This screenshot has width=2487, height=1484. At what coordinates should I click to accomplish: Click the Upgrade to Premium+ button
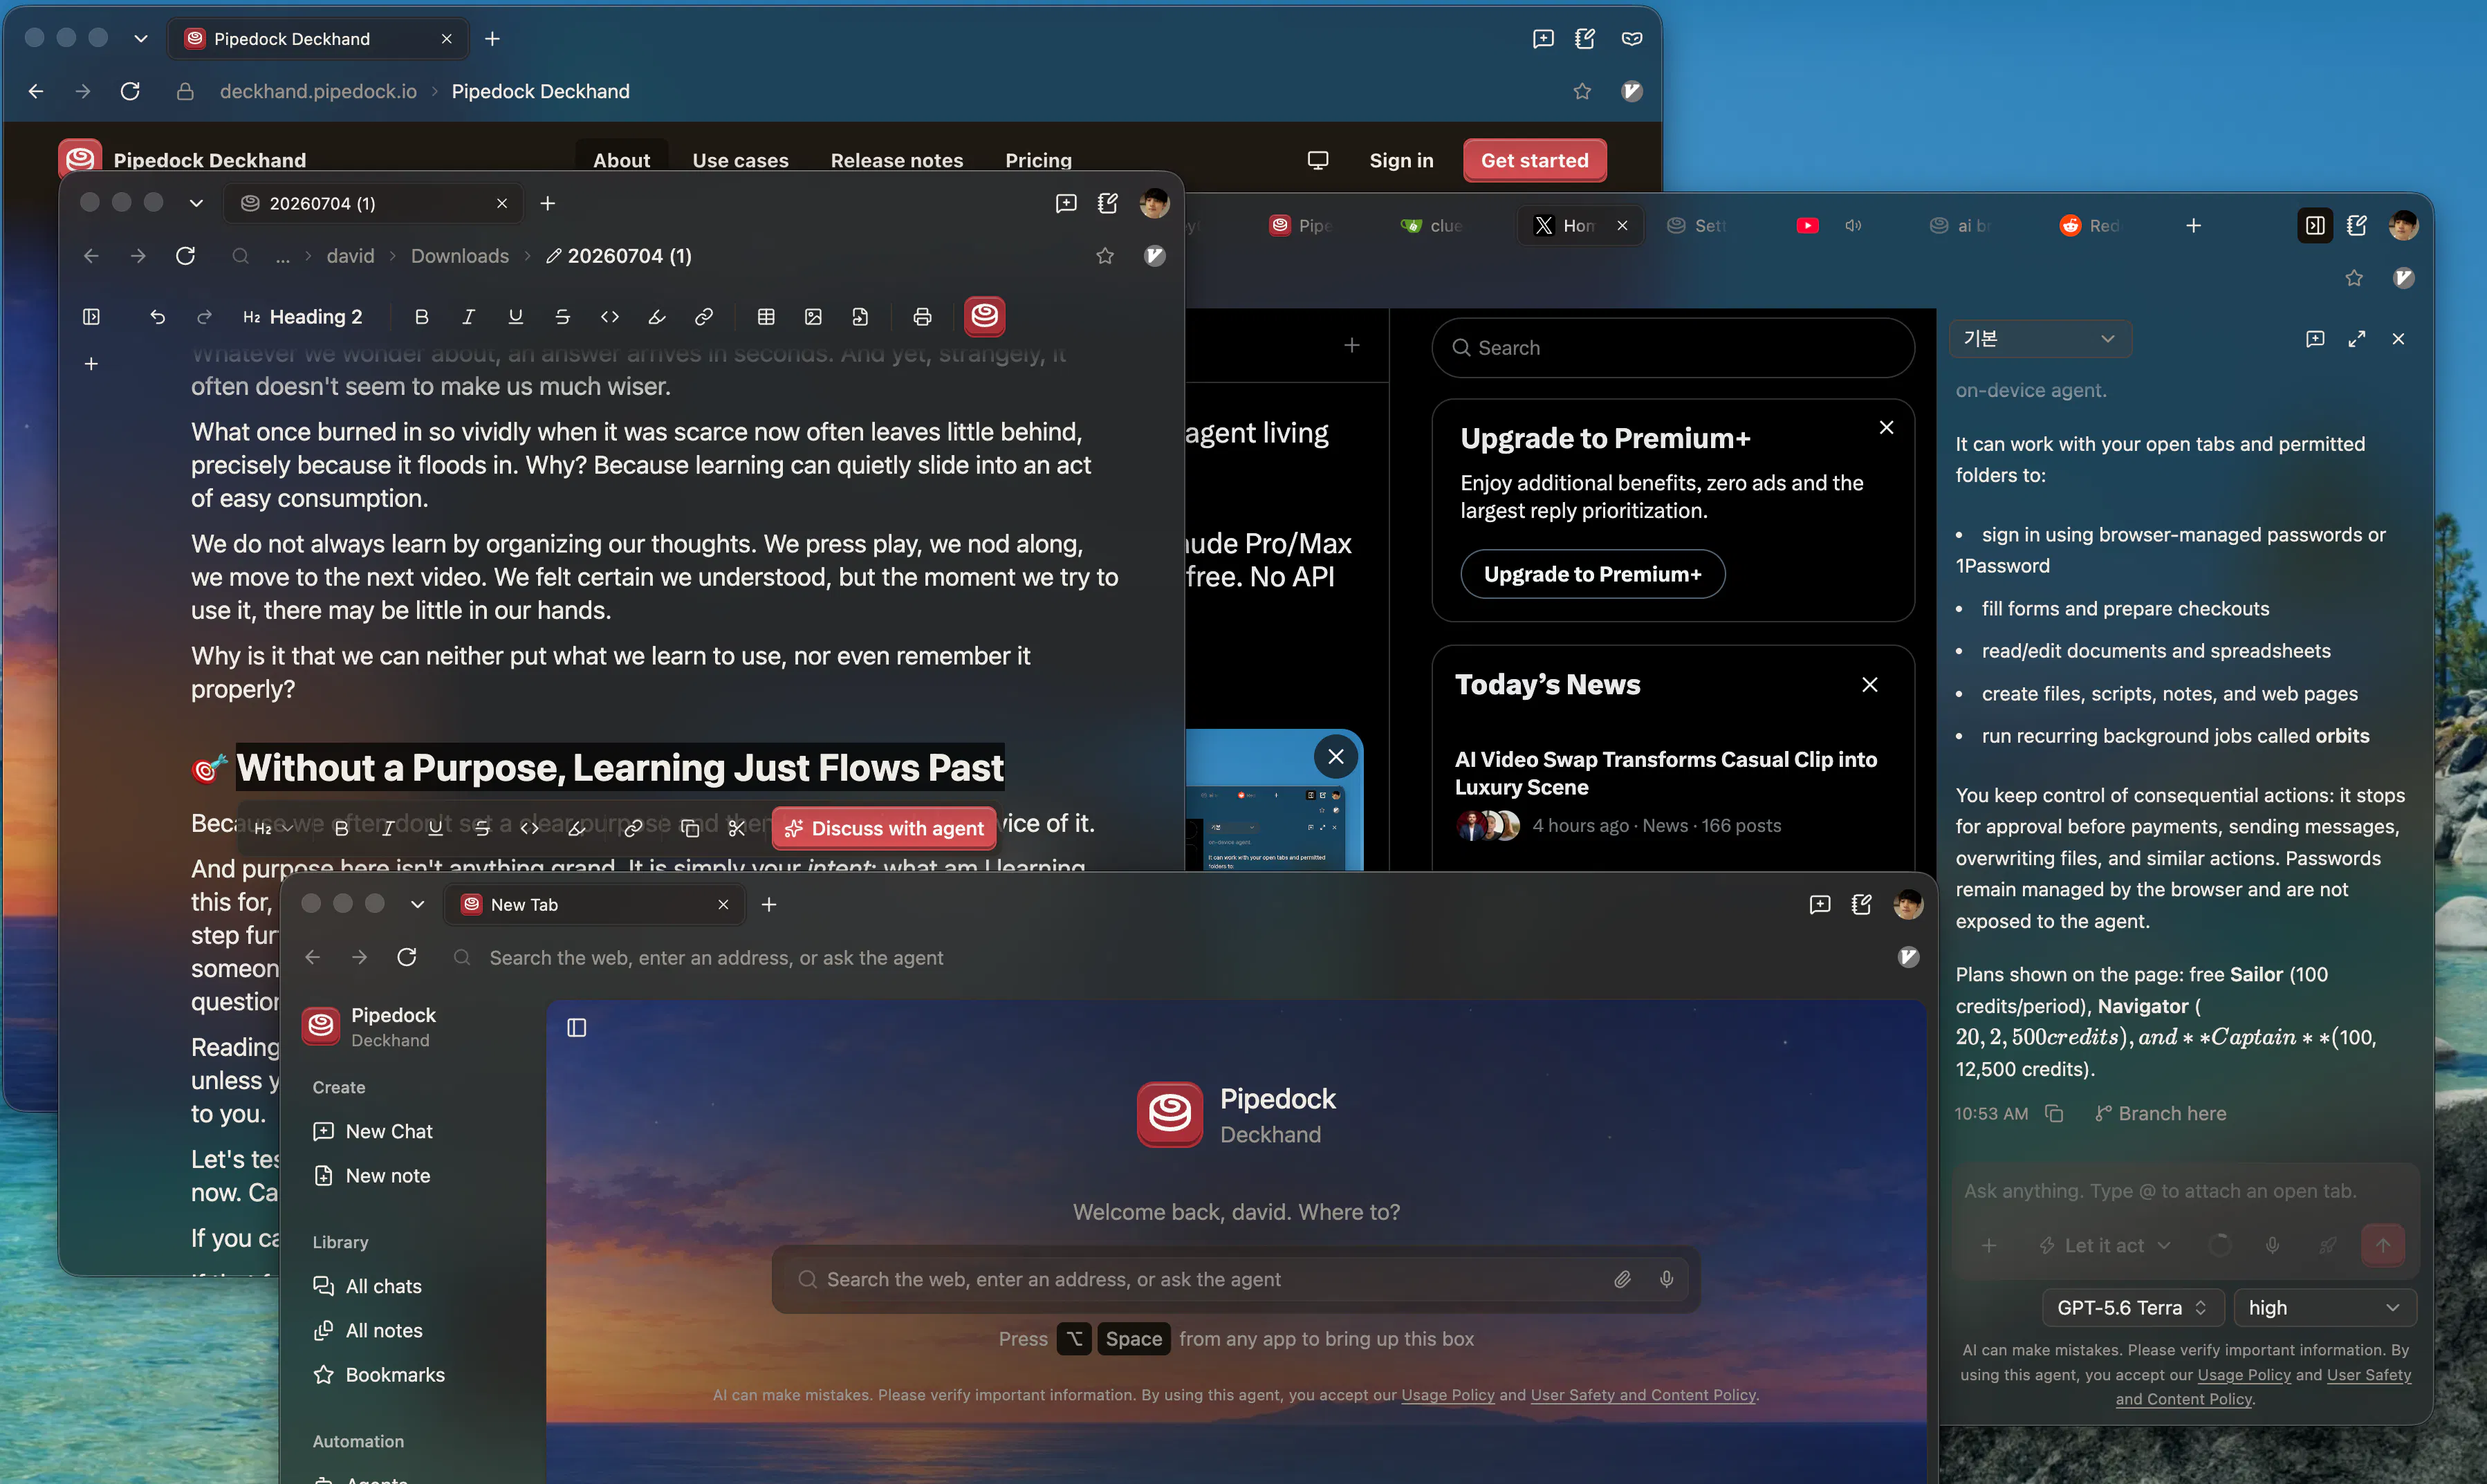click(1593, 574)
